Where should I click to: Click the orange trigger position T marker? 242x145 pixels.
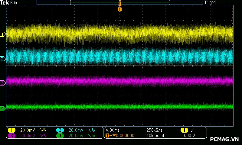120,9
